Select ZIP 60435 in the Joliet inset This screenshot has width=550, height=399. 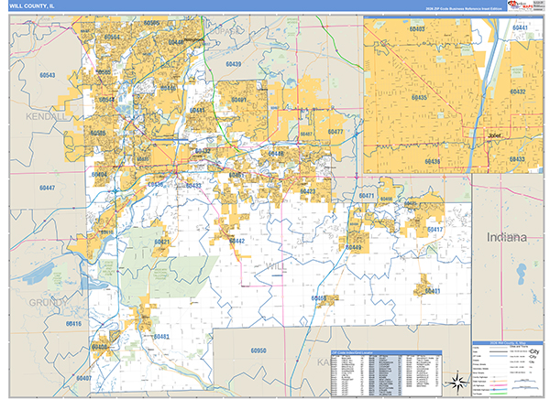[x=419, y=97]
